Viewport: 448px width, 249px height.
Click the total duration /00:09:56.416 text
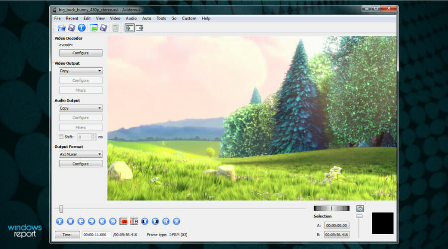[x=125, y=235]
